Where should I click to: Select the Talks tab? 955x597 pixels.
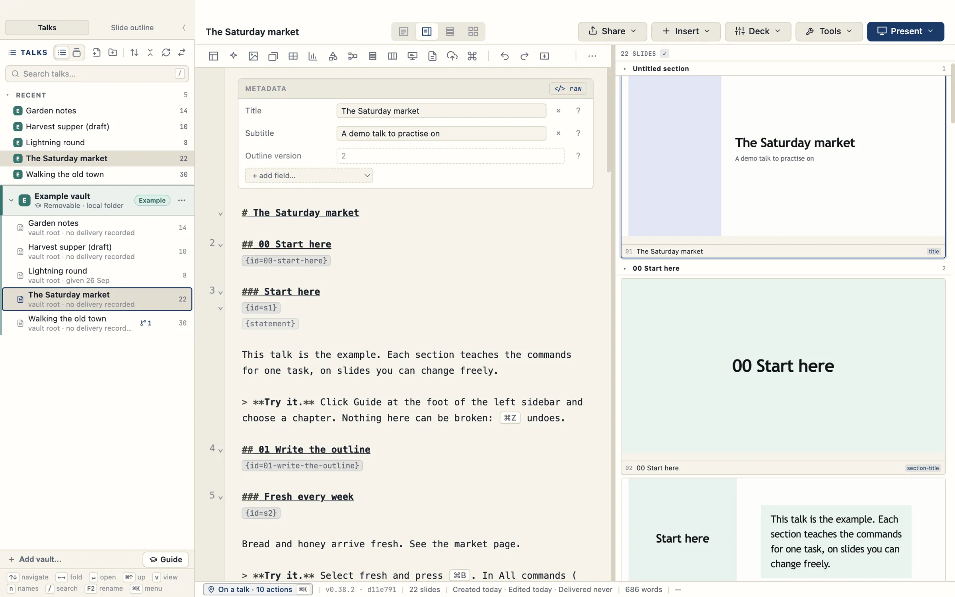click(x=47, y=27)
